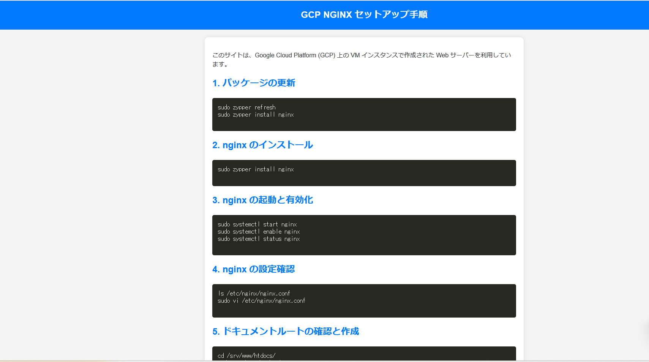Click heading 3. nginx の起動と有効化
The height and width of the screenshot is (362, 649).
tap(262, 200)
